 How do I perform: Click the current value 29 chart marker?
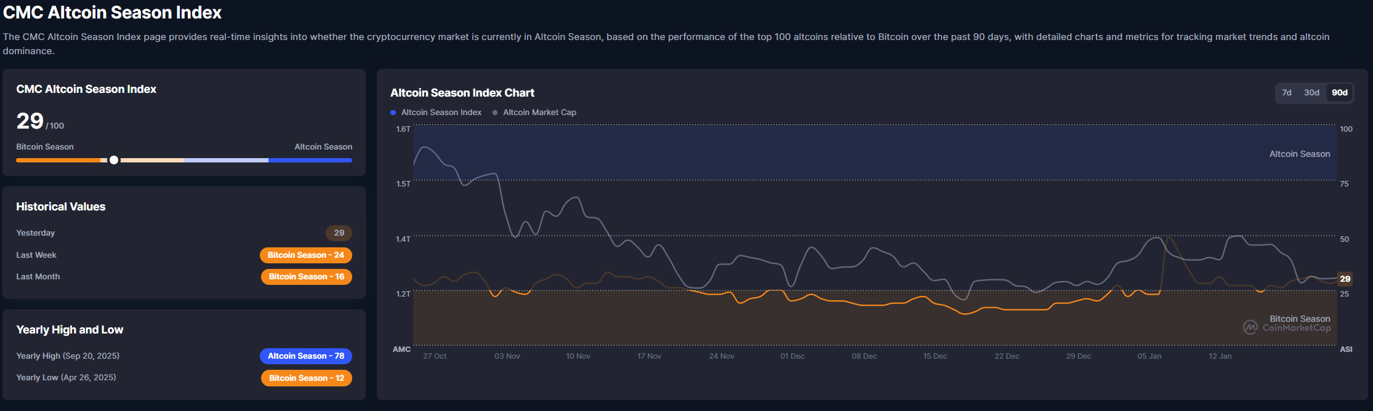(1345, 279)
